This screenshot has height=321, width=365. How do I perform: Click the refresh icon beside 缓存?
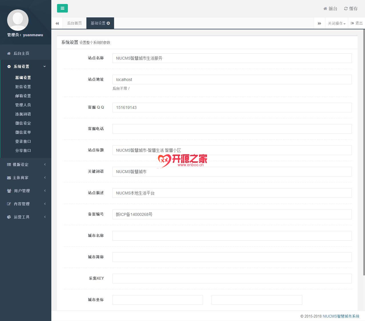[346, 9]
